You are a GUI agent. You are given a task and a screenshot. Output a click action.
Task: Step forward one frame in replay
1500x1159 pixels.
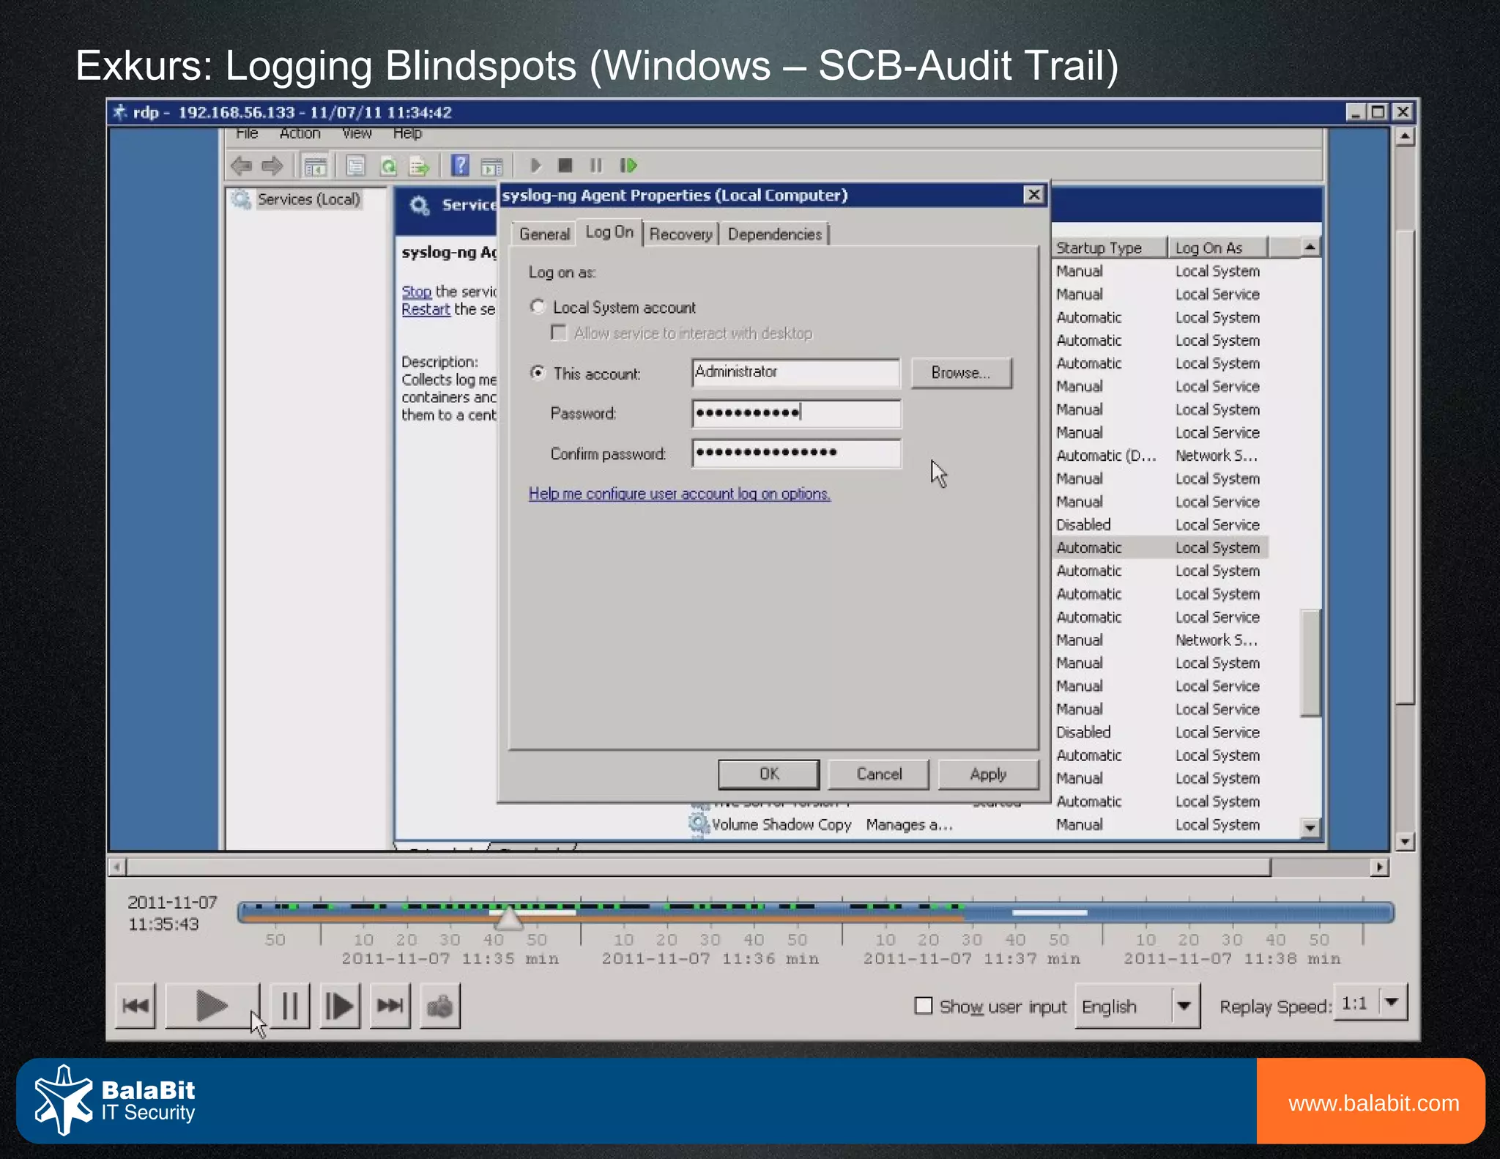340,1005
